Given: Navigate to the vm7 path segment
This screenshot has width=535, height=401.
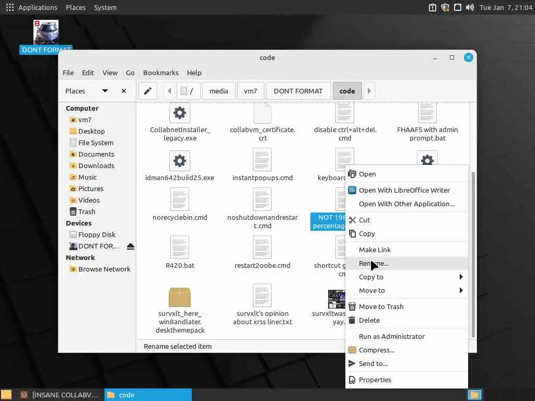Looking at the screenshot, I should coord(250,91).
